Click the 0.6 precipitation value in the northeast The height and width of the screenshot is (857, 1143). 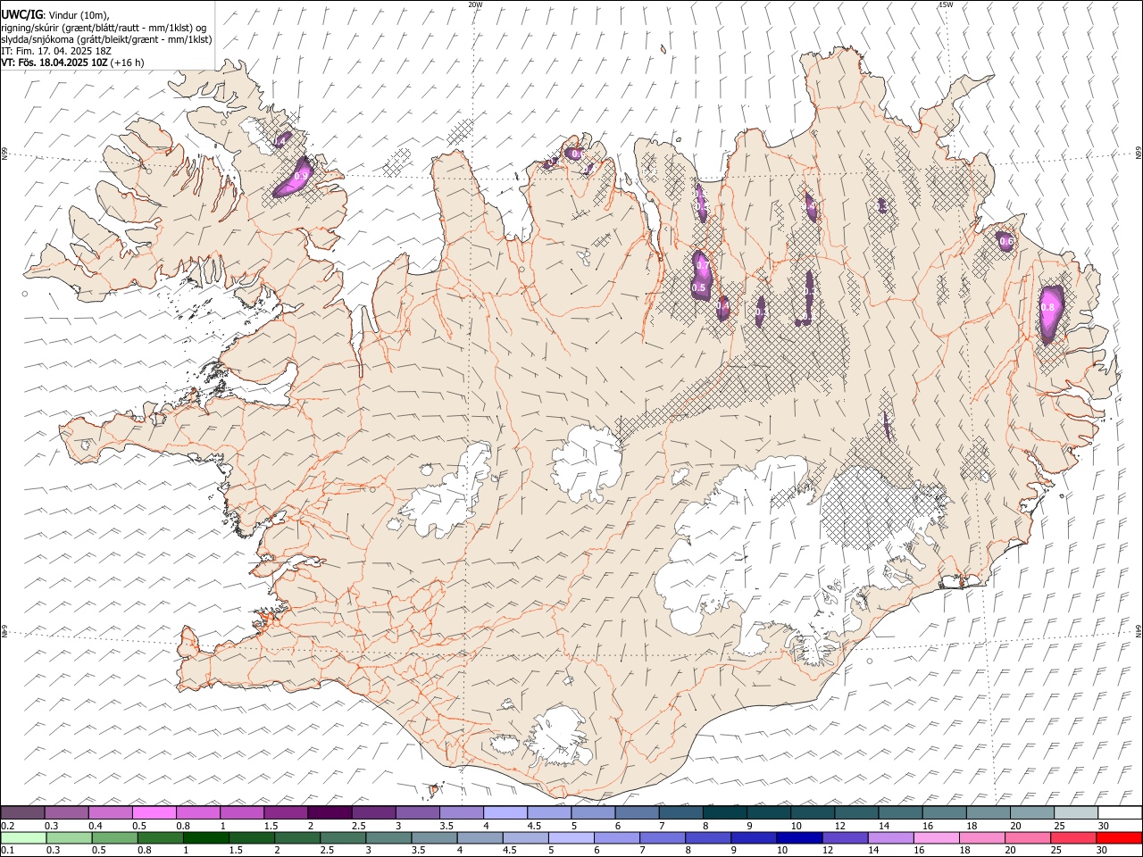pos(1006,241)
